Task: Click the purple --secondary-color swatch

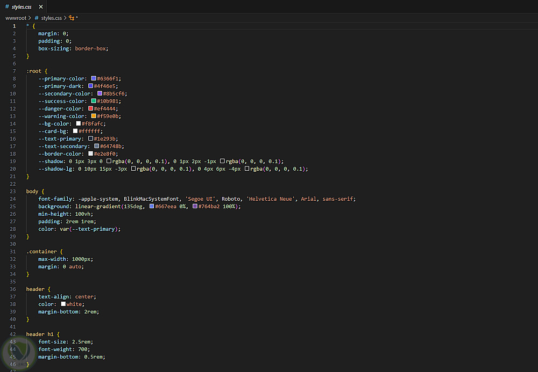Action: pos(100,93)
